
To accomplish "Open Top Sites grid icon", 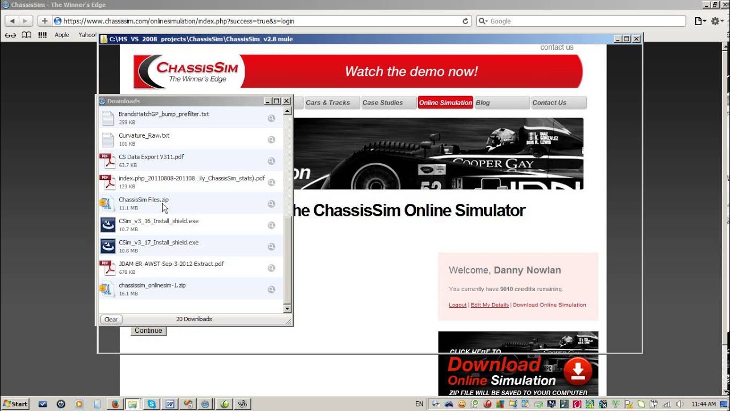I will 42,35.
